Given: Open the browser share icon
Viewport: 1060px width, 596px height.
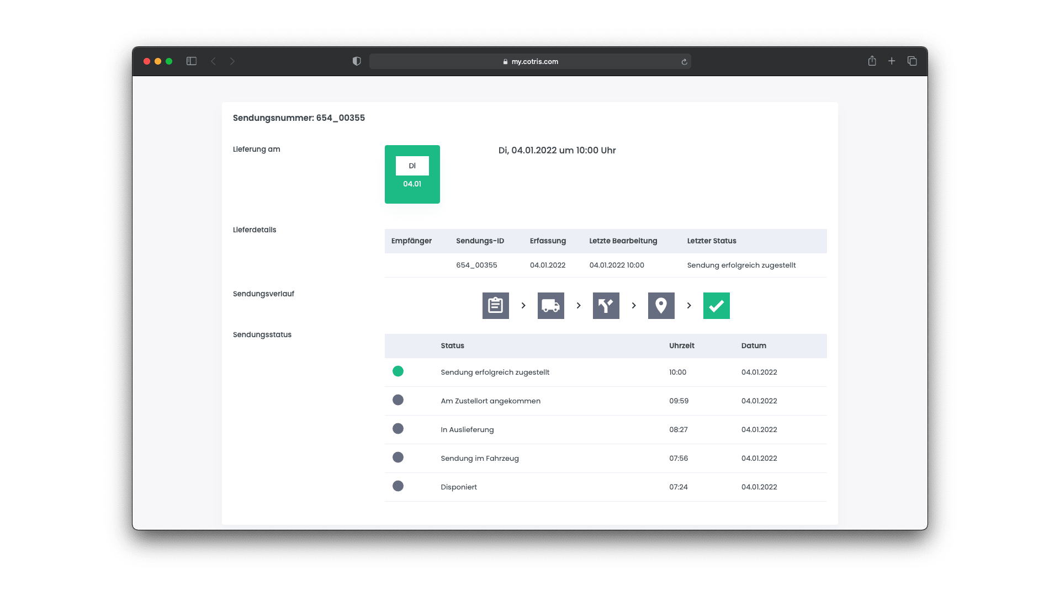Looking at the screenshot, I should pos(872,61).
